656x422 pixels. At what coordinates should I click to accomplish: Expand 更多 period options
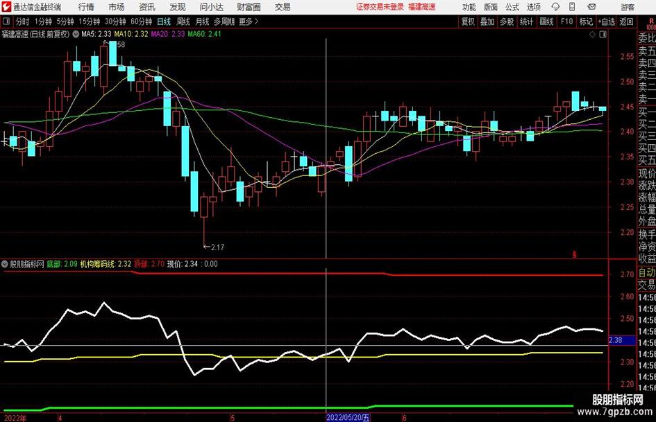click(249, 21)
